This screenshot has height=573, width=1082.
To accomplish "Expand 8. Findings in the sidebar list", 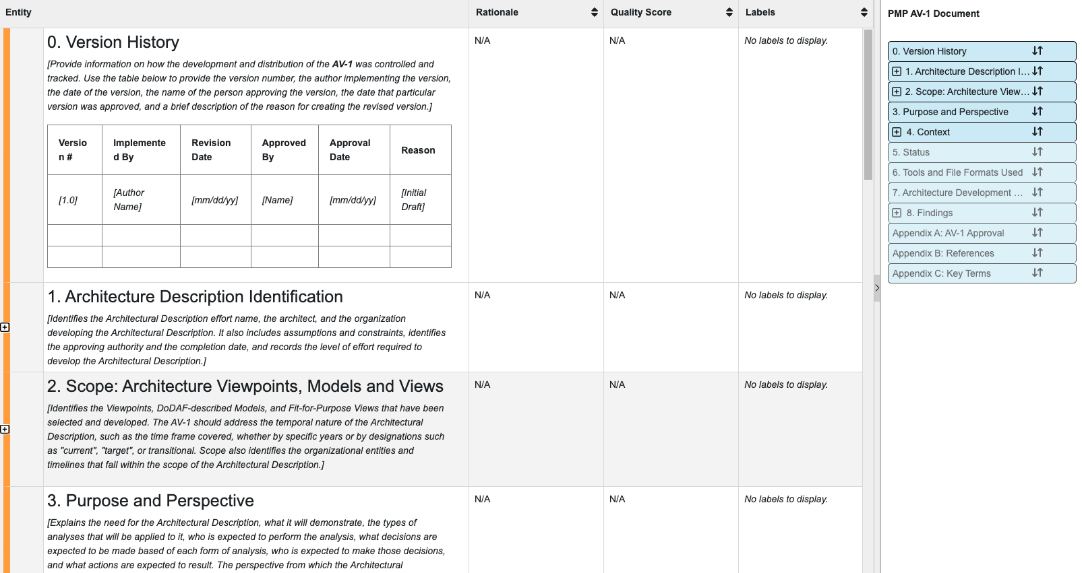I will click(897, 213).
